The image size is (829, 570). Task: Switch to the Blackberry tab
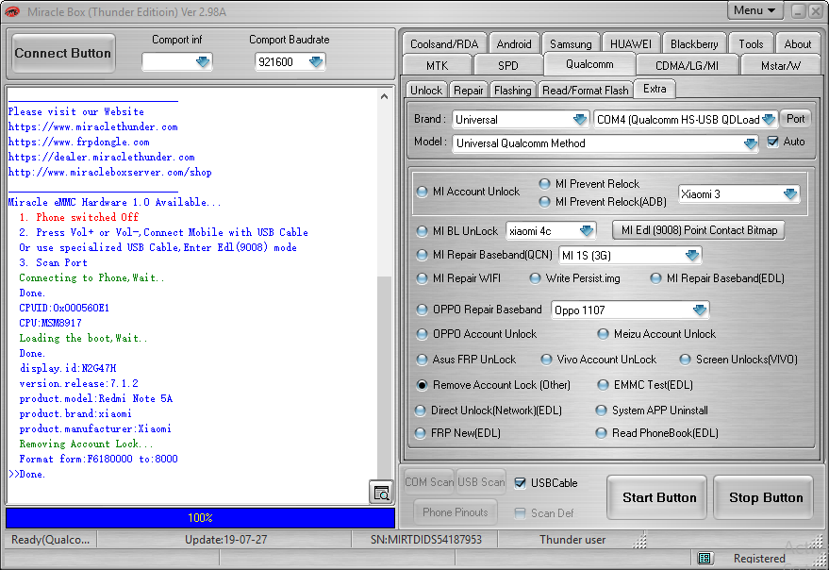[x=694, y=44]
